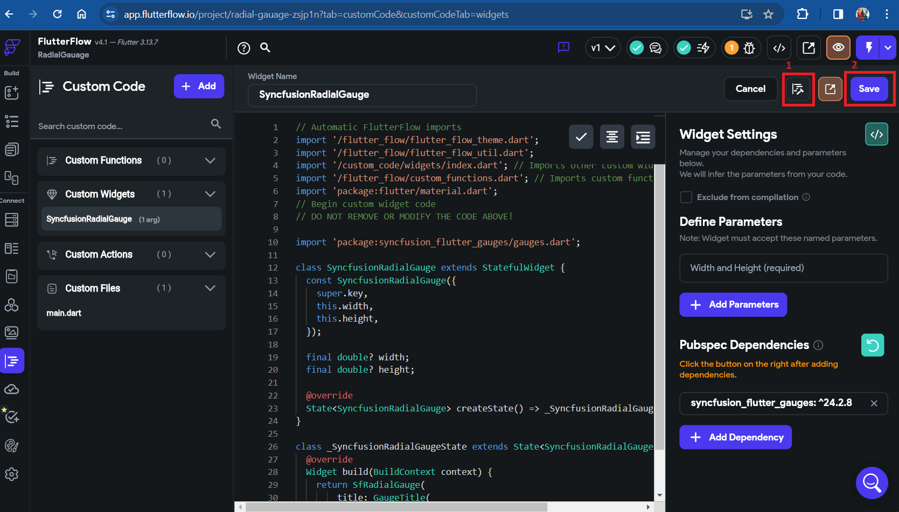The width and height of the screenshot is (899, 512).
Task: Click the Save button
Action: pos(869,89)
